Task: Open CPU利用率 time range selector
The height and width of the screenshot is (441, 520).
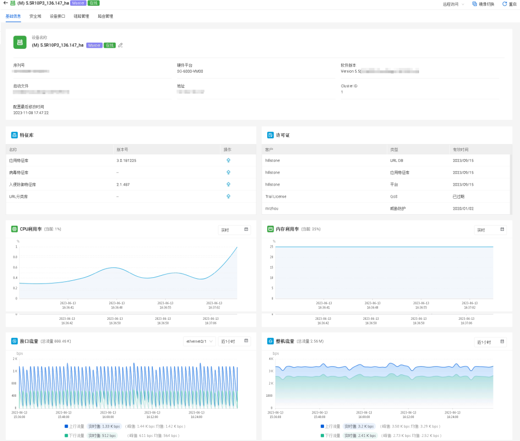Action: click(234, 229)
